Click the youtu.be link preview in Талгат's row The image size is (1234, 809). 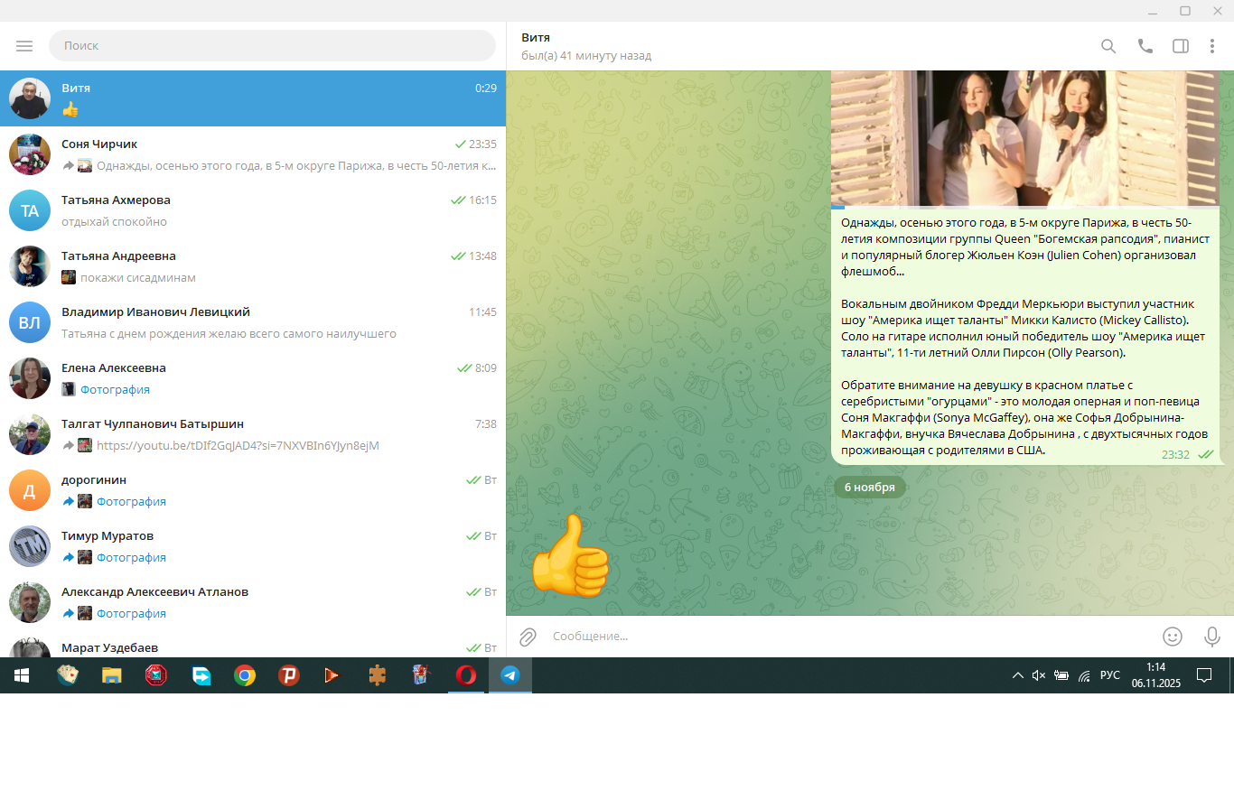[238, 446]
